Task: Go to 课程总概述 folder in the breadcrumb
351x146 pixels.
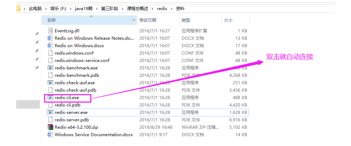Action: click(138, 9)
